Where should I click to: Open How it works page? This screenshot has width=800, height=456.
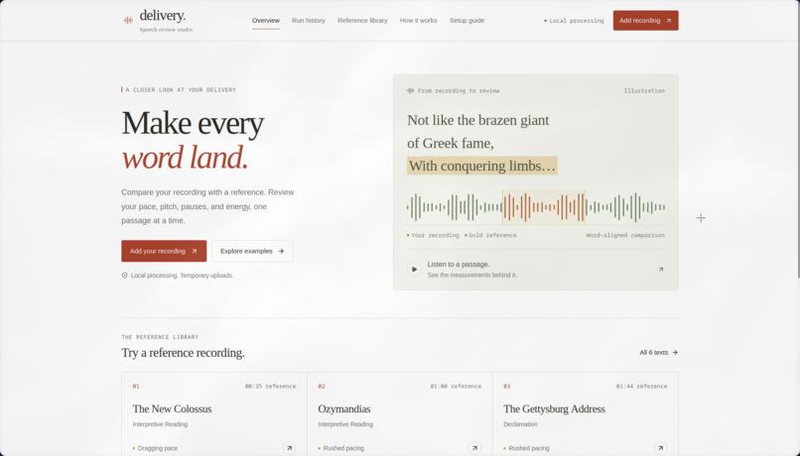[x=419, y=21]
